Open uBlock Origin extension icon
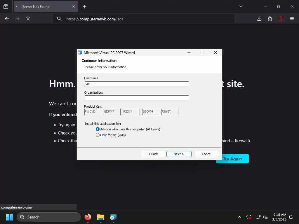The image size is (299, 224). 281,19
